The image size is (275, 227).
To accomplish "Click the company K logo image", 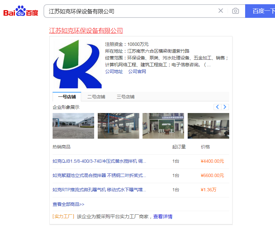I will point(77,64).
